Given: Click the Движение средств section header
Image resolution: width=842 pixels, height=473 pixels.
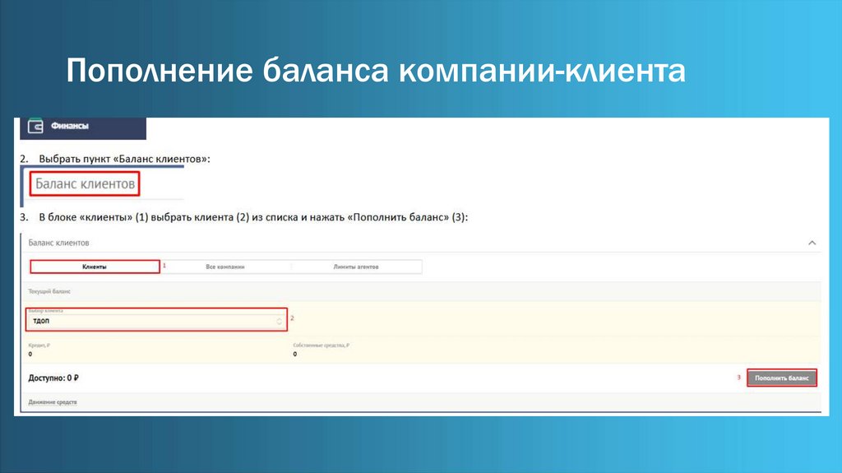Looking at the screenshot, I should click(53, 402).
